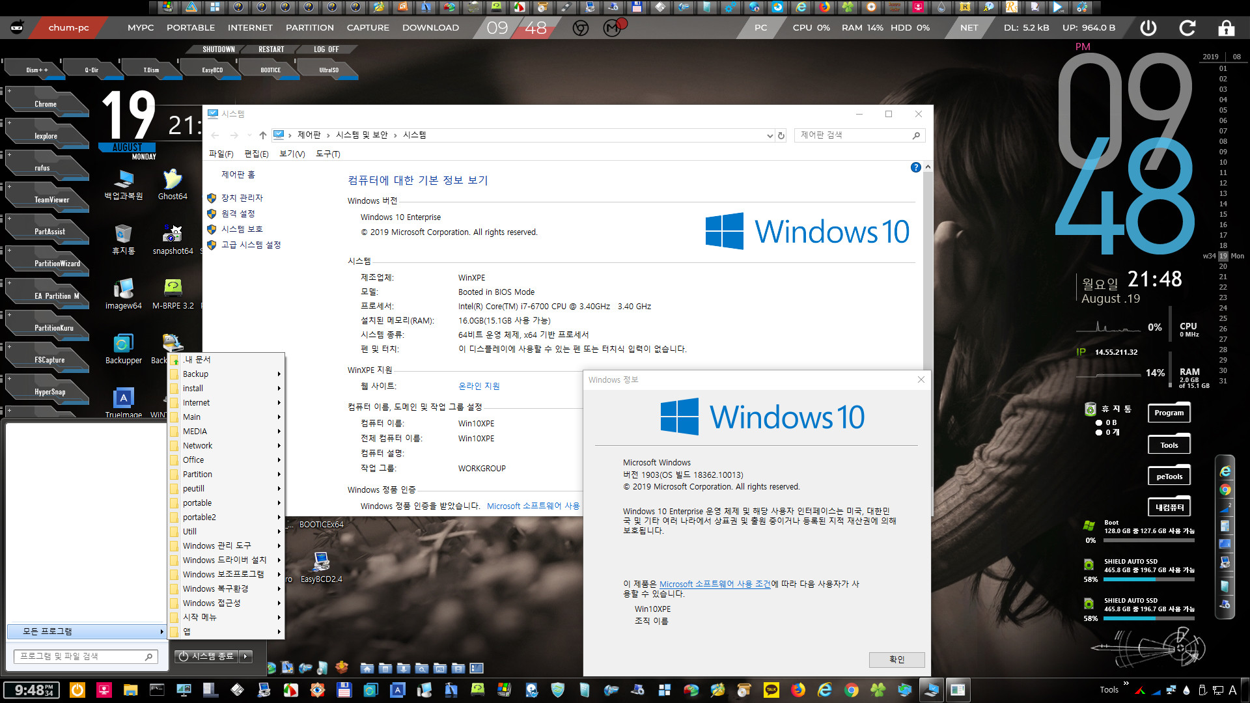This screenshot has height=703, width=1250.
Task: Open the CAPTURE menu in the top bar
Action: point(368,28)
